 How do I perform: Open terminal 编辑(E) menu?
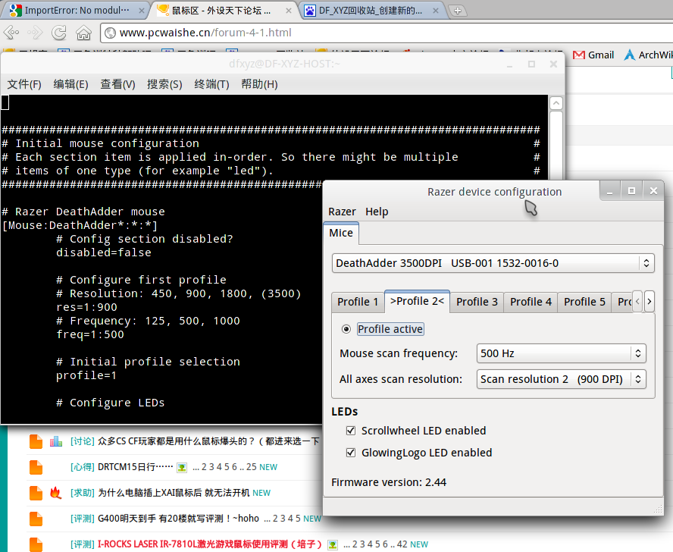(x=70, y=84)
